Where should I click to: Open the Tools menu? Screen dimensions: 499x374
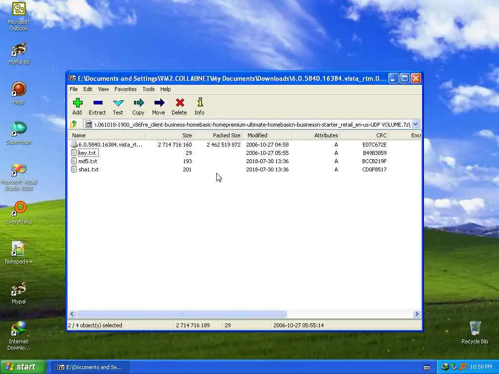tap(148, 89)
